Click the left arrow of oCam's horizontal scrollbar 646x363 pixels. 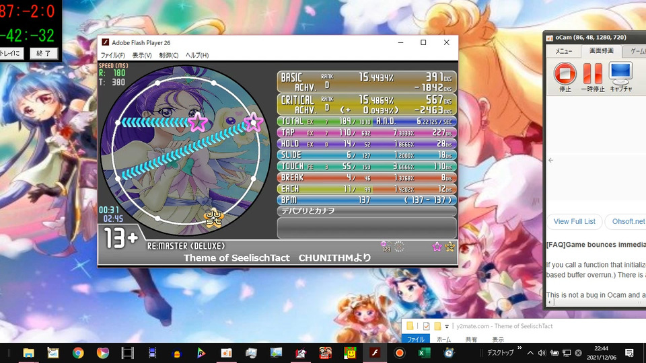tap(550, 303)
